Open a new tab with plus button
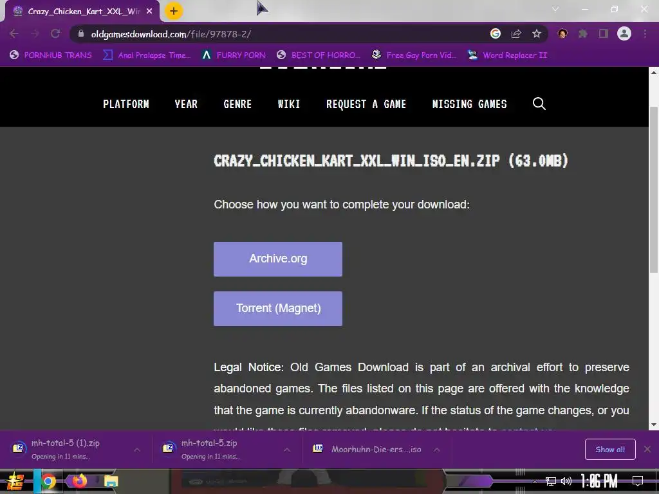This screenshot has height=494, width=659. (174, 11)
